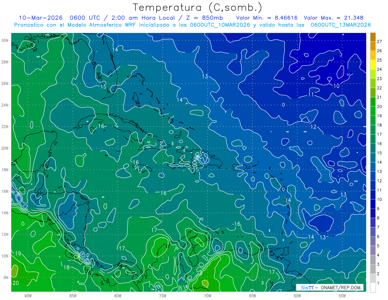Image resolution: width=388 pixels, height=300 pixels.
Task: Click the 0600UTC_13MAR2026 valid-until text
Action: pyautogui.click(x=340, y=25)
